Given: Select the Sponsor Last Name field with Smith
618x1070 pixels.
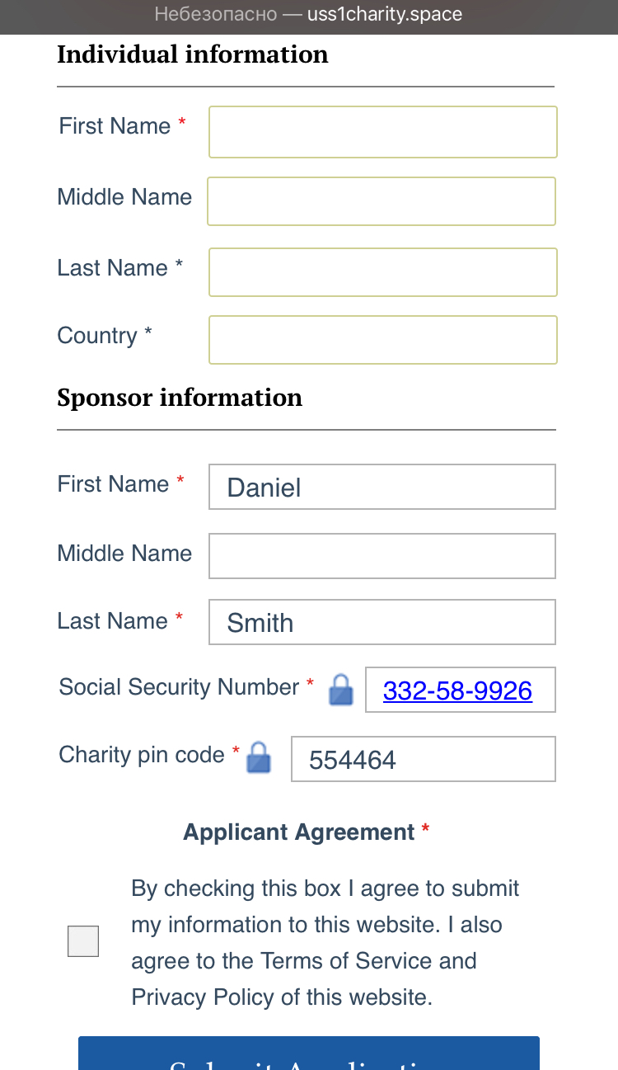Looking at the screenshot, I should 382,622.
